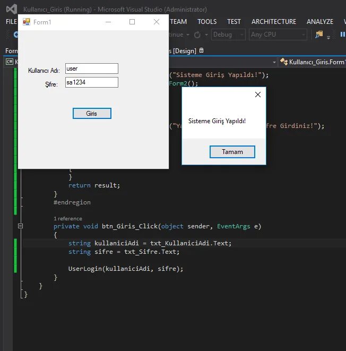
Task: Open the ARCHITECTURE menu
Action: click(274, 21)
